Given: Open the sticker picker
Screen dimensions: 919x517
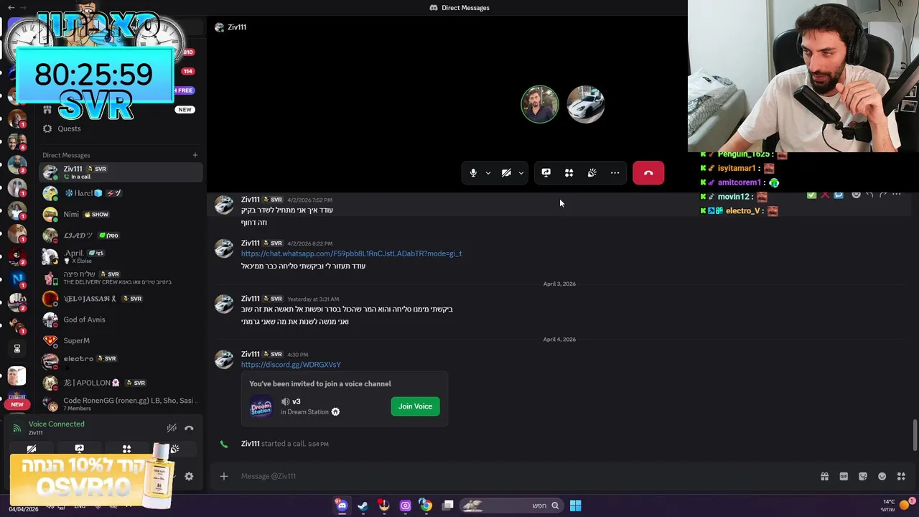Looking at the screenshot, I should (x=863, y=476).
